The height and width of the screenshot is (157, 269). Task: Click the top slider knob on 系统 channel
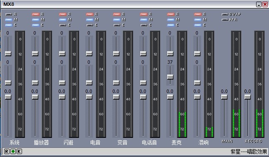pyautogui.click(x=8, y=54)
